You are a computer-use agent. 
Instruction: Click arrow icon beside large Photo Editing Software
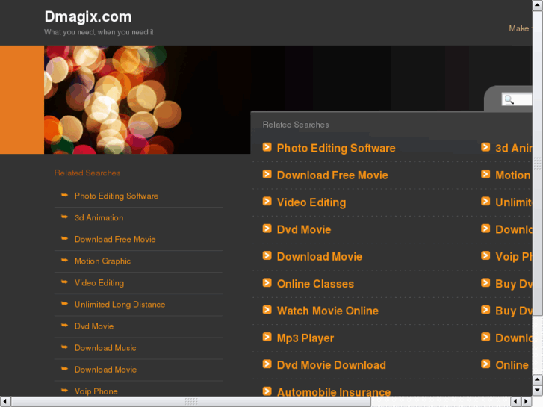pos(267,147)
